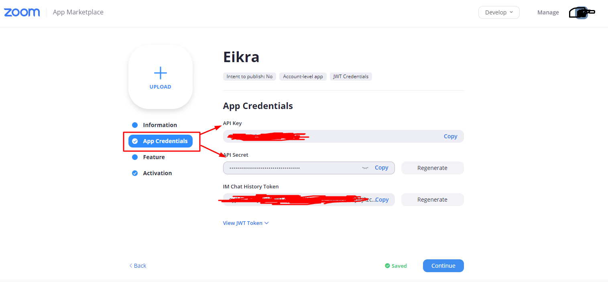Copy the API Key
The height and width of the screenshot is (289, 608).
pyautogui.click(x=450, y=136)
